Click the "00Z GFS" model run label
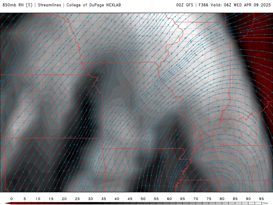The width and height of the screenshot is (273, 205). [185, 5]
